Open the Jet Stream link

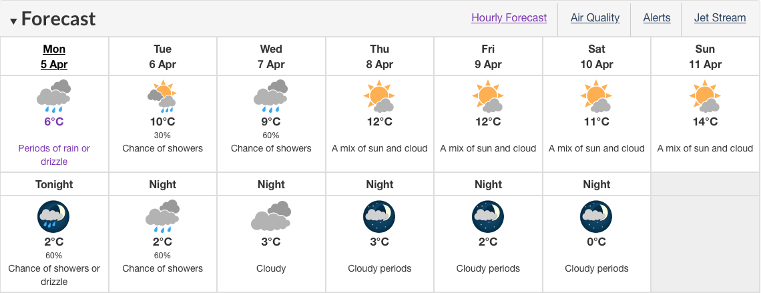(x=720, y=18)
